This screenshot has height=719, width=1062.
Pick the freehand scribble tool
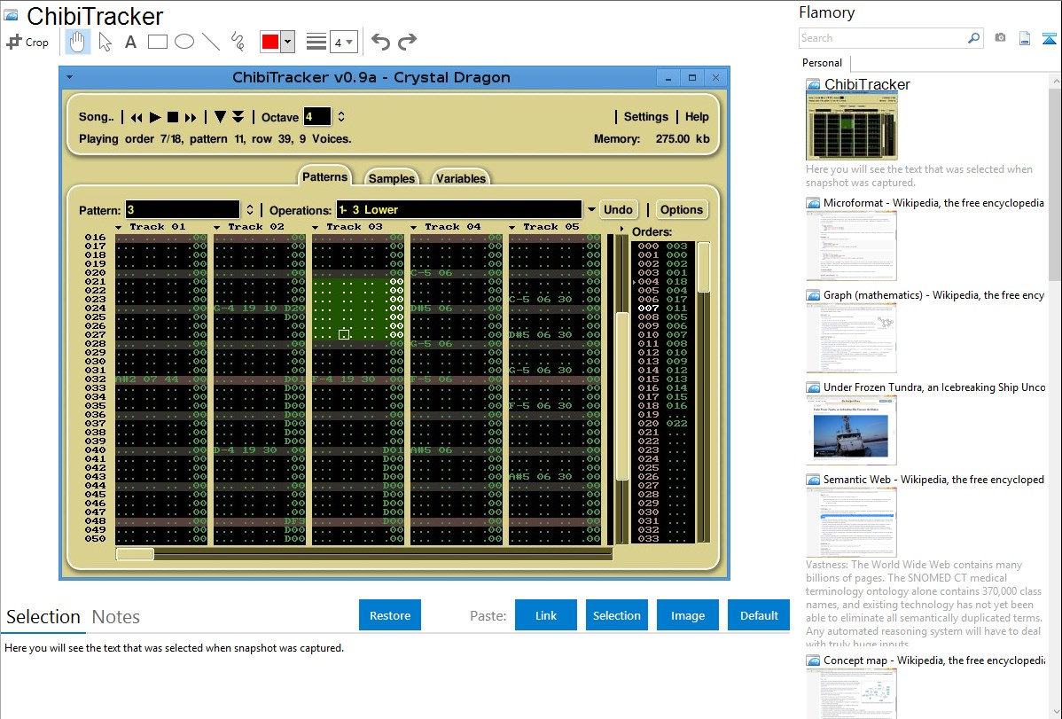click(x=238, y=42)
